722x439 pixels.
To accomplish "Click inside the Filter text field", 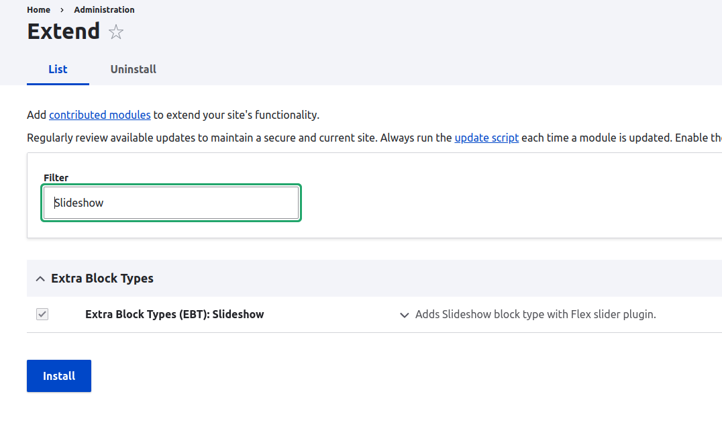I will [171, 203].
